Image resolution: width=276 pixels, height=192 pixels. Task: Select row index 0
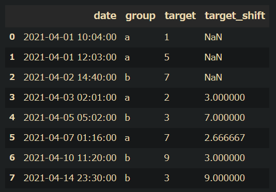pyautogui.click(x=12, y=37)
